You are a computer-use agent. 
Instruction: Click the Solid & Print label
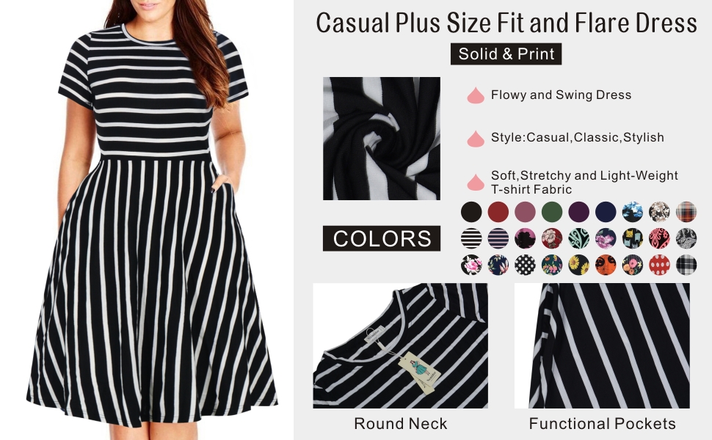[506, 54]
